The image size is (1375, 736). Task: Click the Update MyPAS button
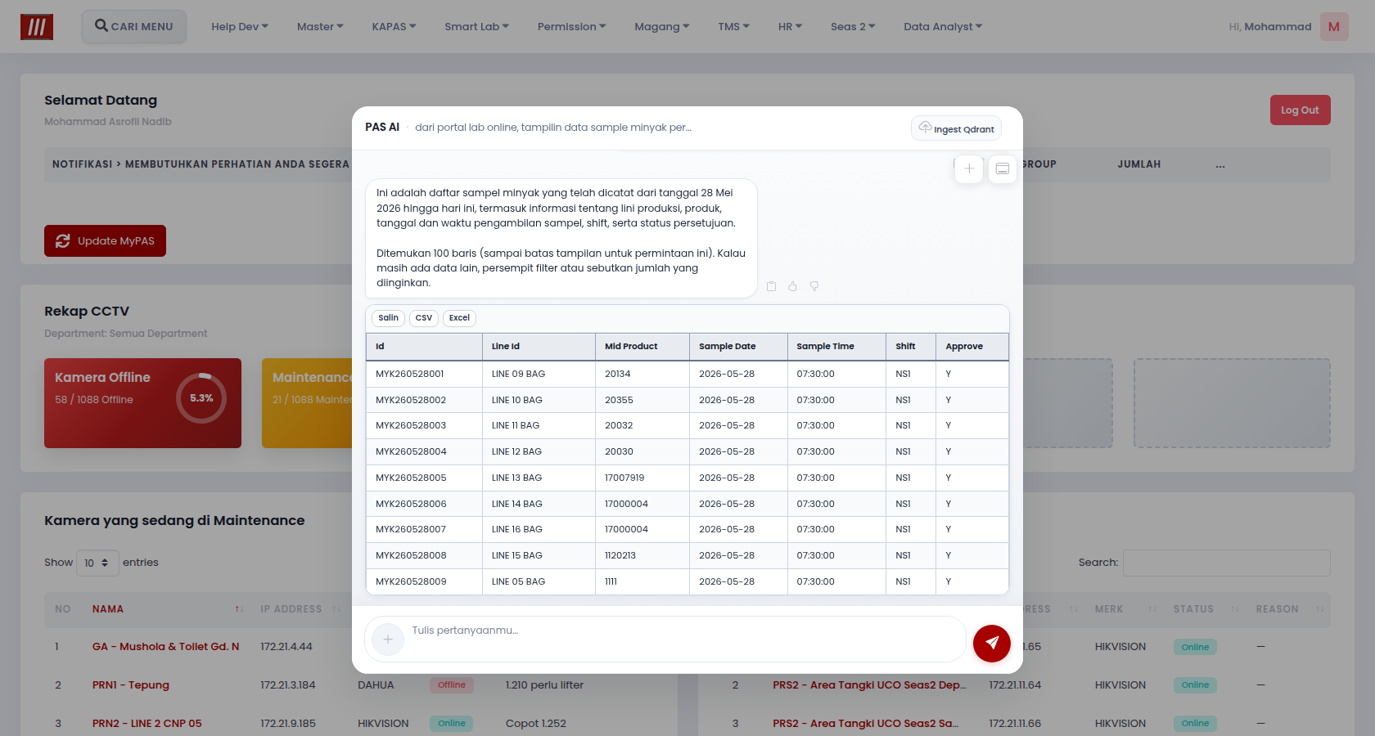[x=105, y=241]
